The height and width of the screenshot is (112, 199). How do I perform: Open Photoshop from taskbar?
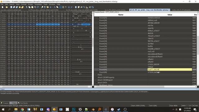(x=74, y=109)
